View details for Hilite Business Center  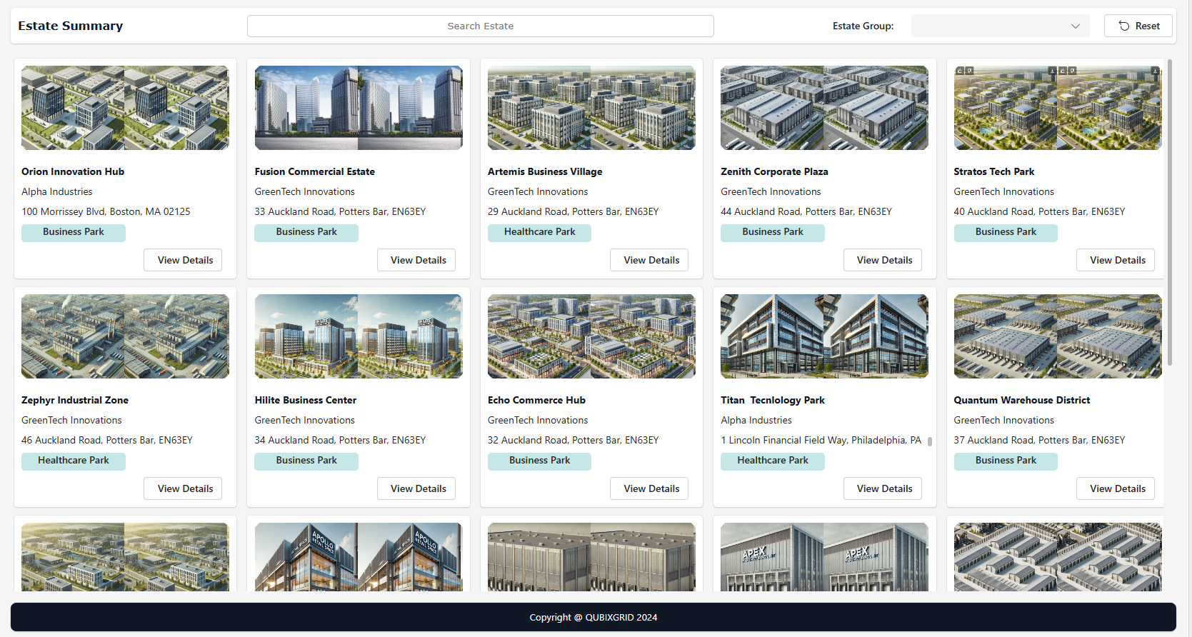(x=418, y=488)
